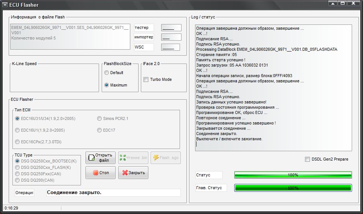Click the WSC value field

[171, 47]
